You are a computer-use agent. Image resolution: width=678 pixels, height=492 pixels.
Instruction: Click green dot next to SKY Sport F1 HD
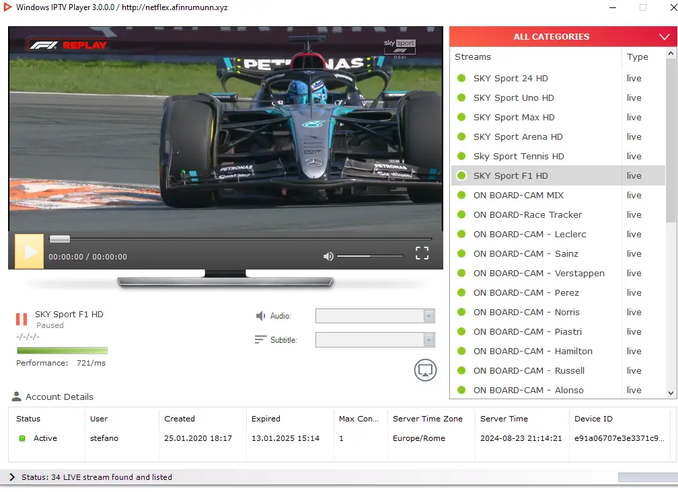click(461, 175)
